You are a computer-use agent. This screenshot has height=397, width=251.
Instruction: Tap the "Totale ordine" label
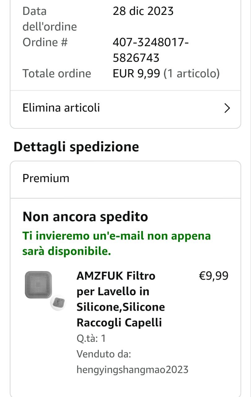tap(57, 74)
